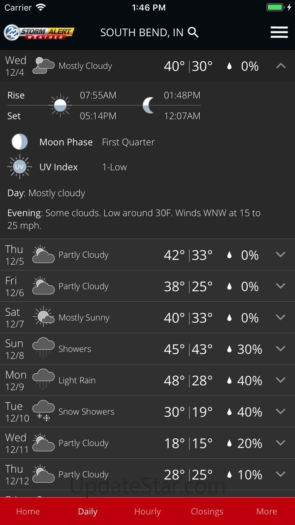Tap the Tuesday snow showers cloud icon
This screenshot has height=525, width=295.
pyautogui.click(x=43, y=411)
